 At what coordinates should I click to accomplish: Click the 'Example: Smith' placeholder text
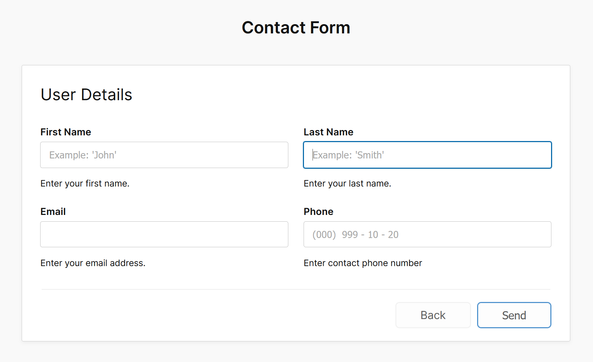(x=348, y=155)
